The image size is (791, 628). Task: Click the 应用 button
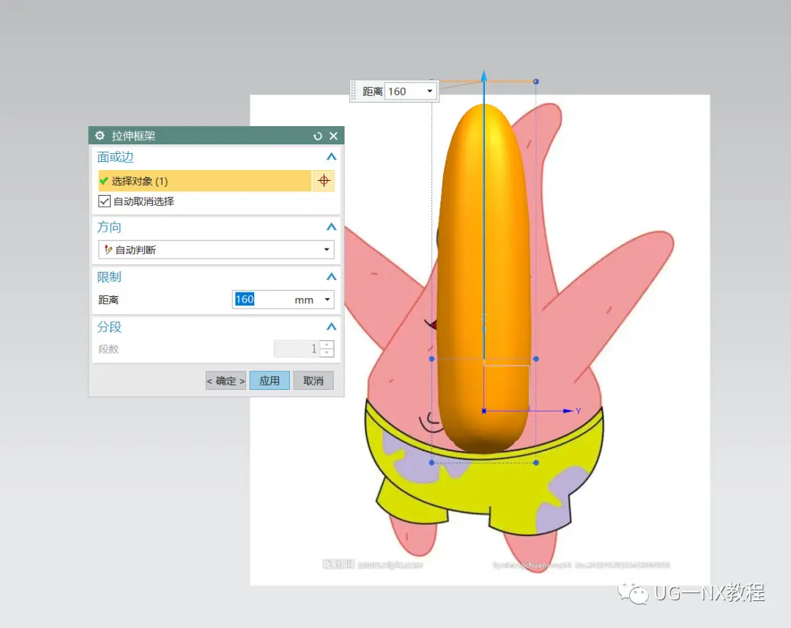270,380
